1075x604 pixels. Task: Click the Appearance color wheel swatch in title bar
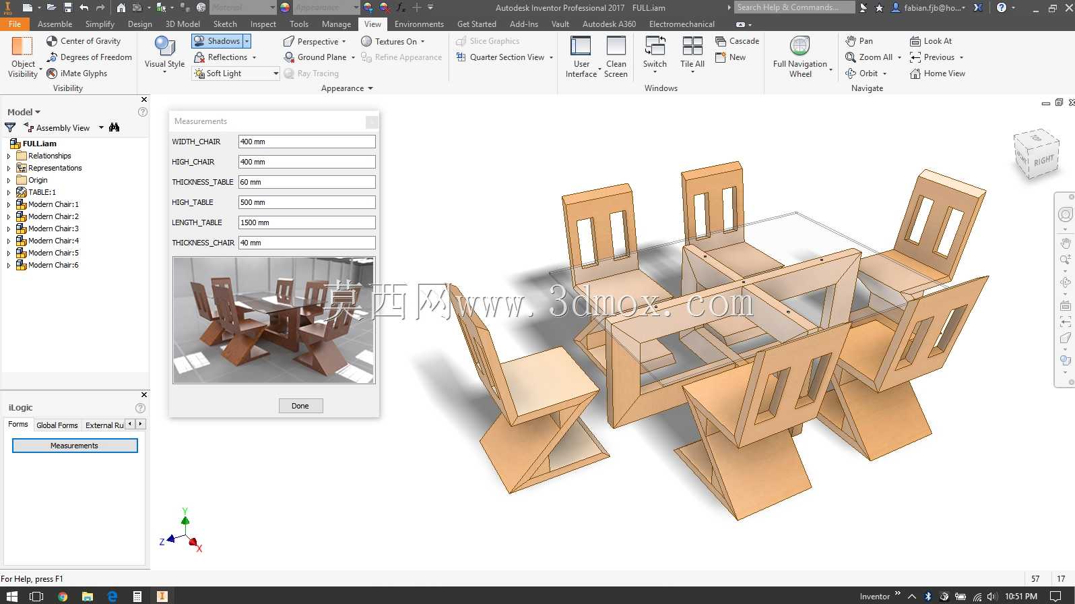[285, 7]
